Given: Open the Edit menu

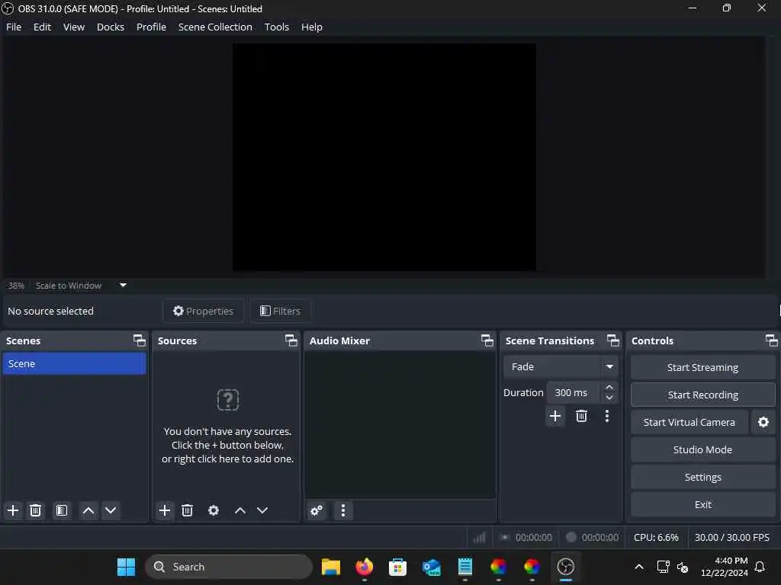Looking at the screenshot, I should (43, 27).
